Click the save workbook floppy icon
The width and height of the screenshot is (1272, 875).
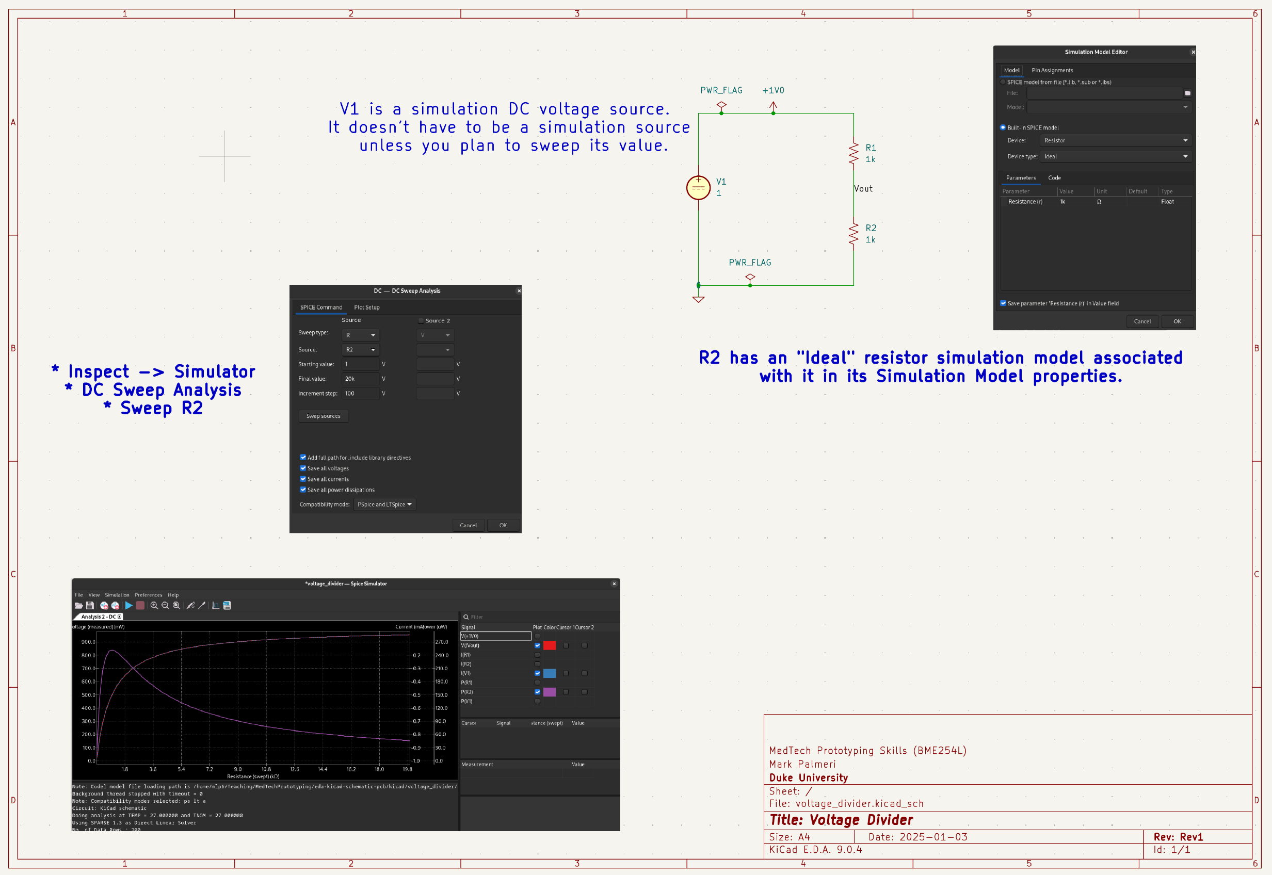(90, 605)
